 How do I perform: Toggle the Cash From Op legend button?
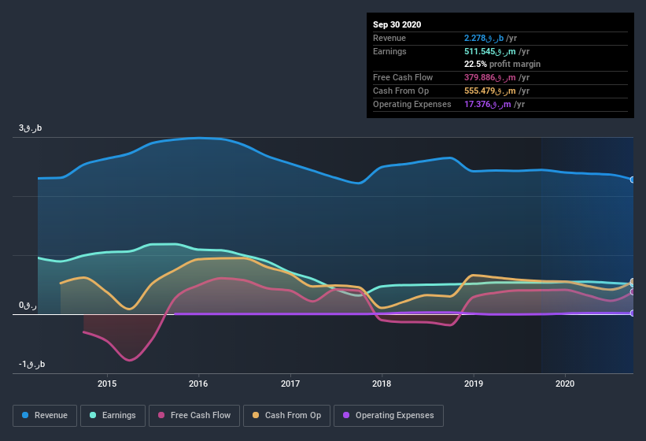coord(286,416)
